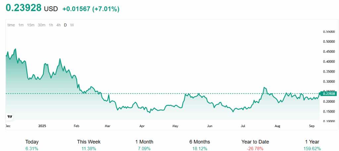Click the +0.01567 (+7.01%) price change text
The width and height of the screenshot is (339, 151).
[x=91, y=9]
